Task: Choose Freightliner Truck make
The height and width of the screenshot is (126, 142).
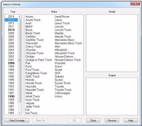Action: coord(36,73)
